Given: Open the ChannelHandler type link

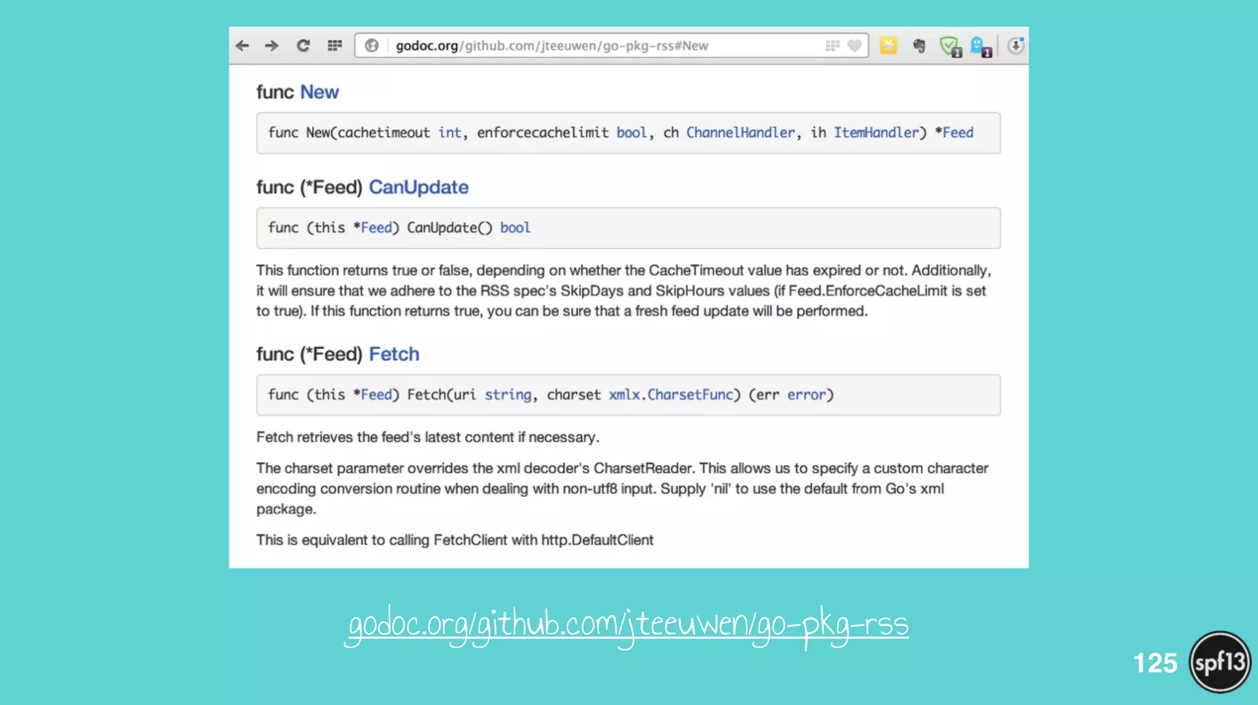Looking at the screenshot, I should point(740,133).
